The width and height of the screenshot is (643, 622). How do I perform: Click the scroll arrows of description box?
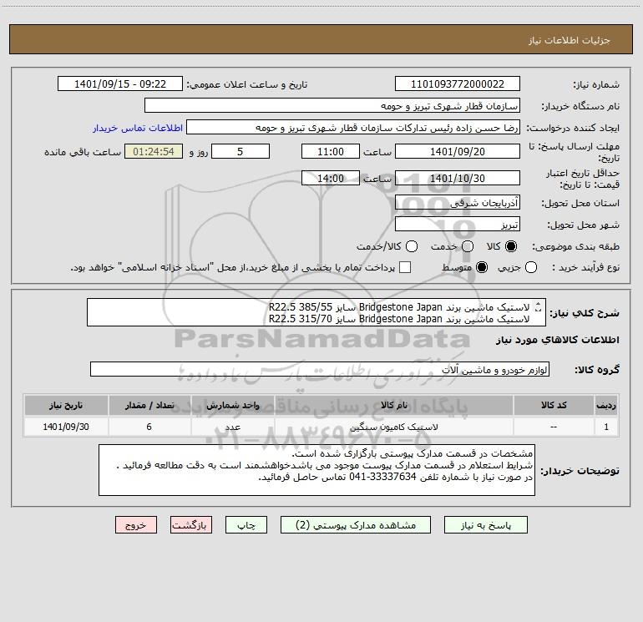pyautogui.click(x=539, y=306)
